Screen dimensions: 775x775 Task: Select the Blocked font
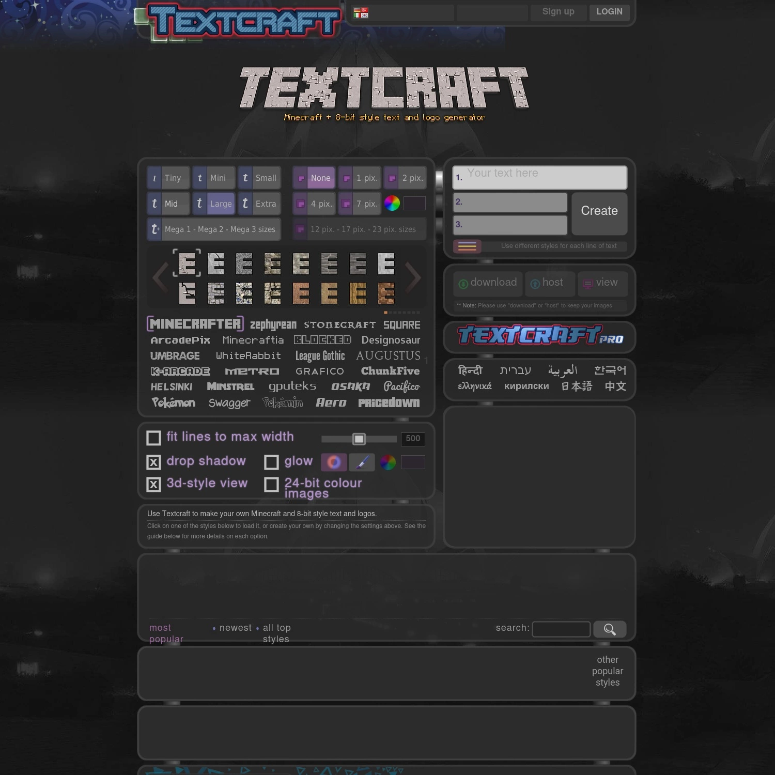click(x=322, y=340)
